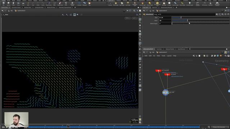Open left shelf set options arrow
Viewport: 230px width, 129px height.
[x=105, y=1]
